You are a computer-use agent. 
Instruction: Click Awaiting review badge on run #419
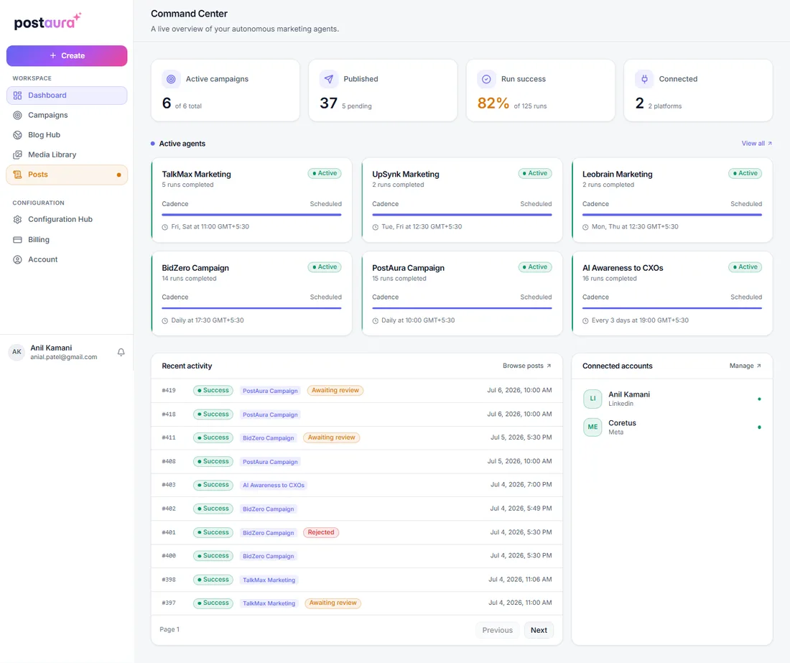click(x=335, y=391)
